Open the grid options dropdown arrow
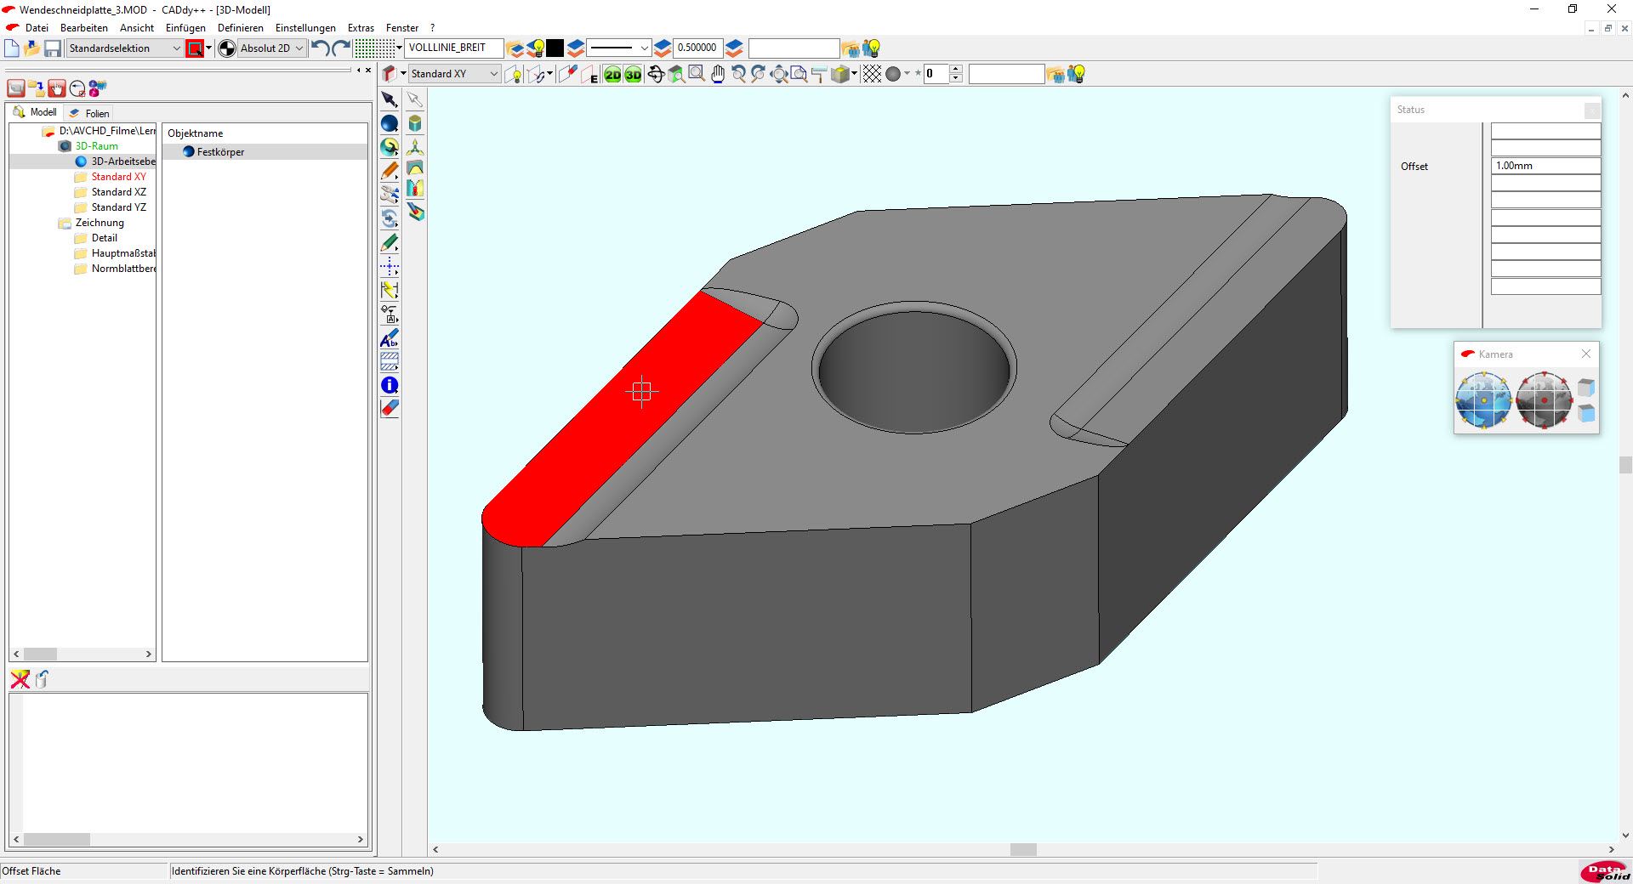Screen dimensions: 1633x884 point(400,48)
